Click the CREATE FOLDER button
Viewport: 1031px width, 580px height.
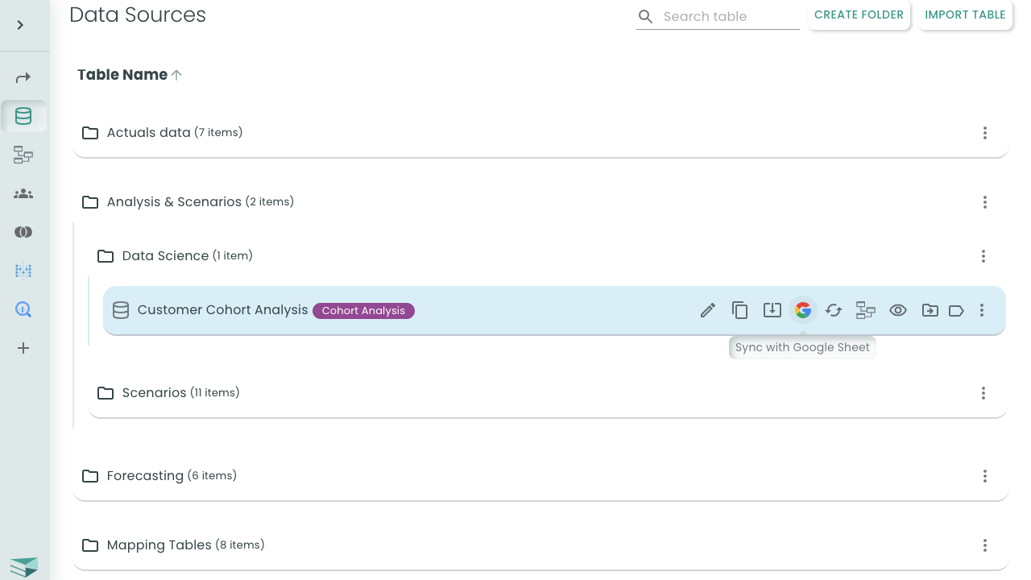pos(859,15)
